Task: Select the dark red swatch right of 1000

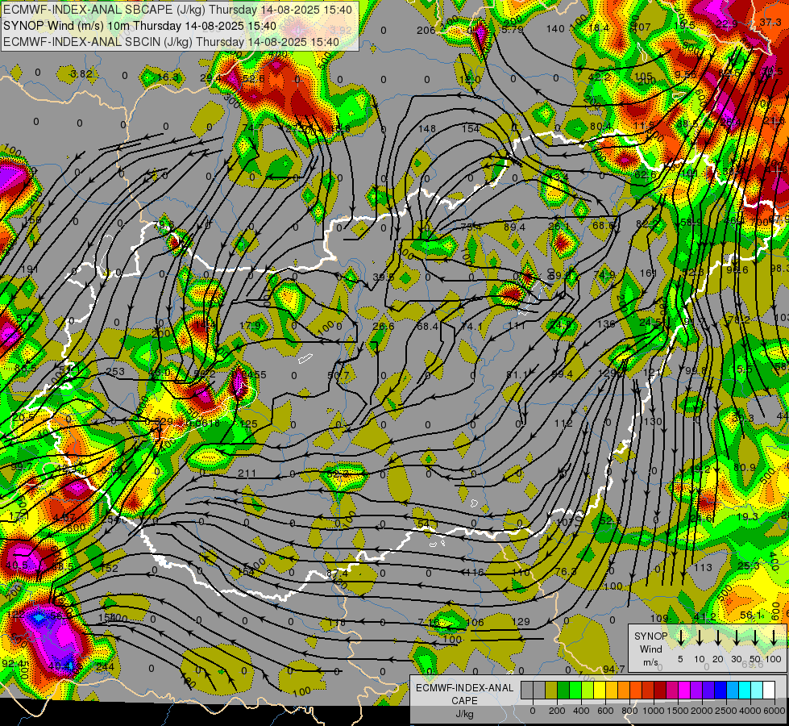Action: point(660,690)
